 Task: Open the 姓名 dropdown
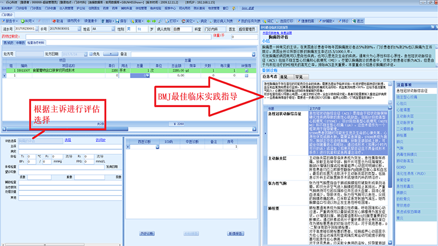point(113,29)
